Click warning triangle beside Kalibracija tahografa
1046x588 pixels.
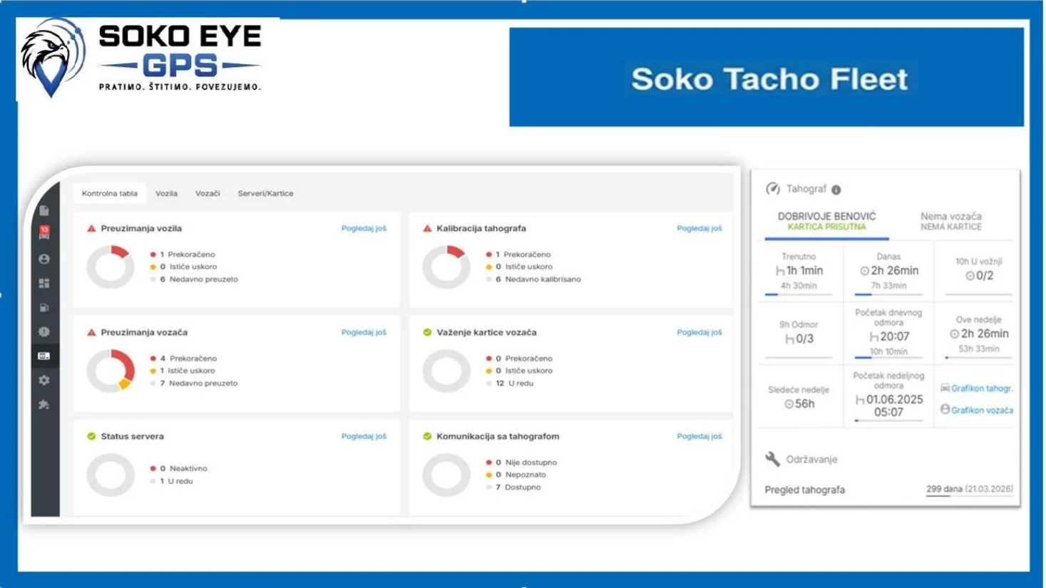click(427, 229)
